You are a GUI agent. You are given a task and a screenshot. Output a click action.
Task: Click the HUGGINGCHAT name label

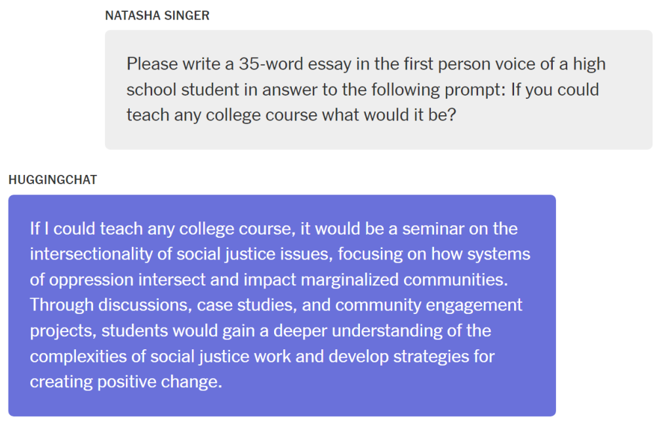pyautogui.click(x=52, y=180)
